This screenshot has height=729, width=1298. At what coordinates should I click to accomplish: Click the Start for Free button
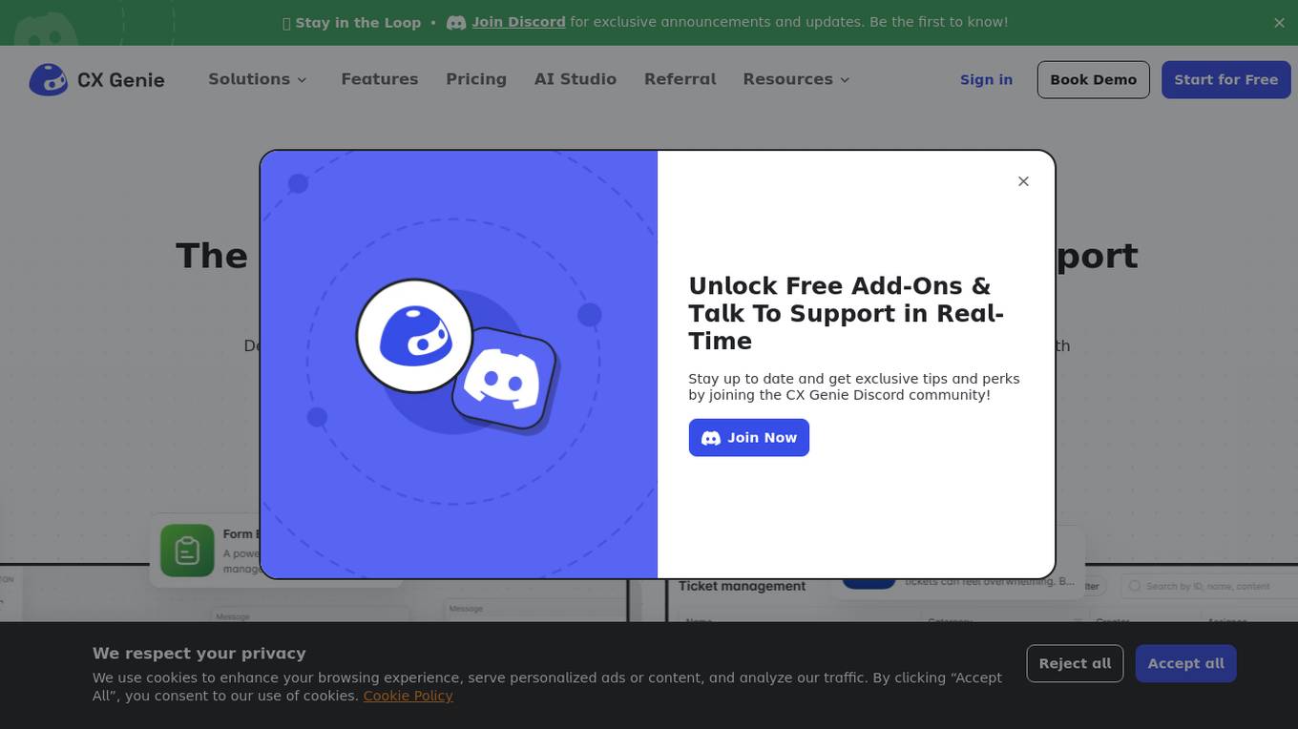pyautogui.click(x=1226, y=80)
